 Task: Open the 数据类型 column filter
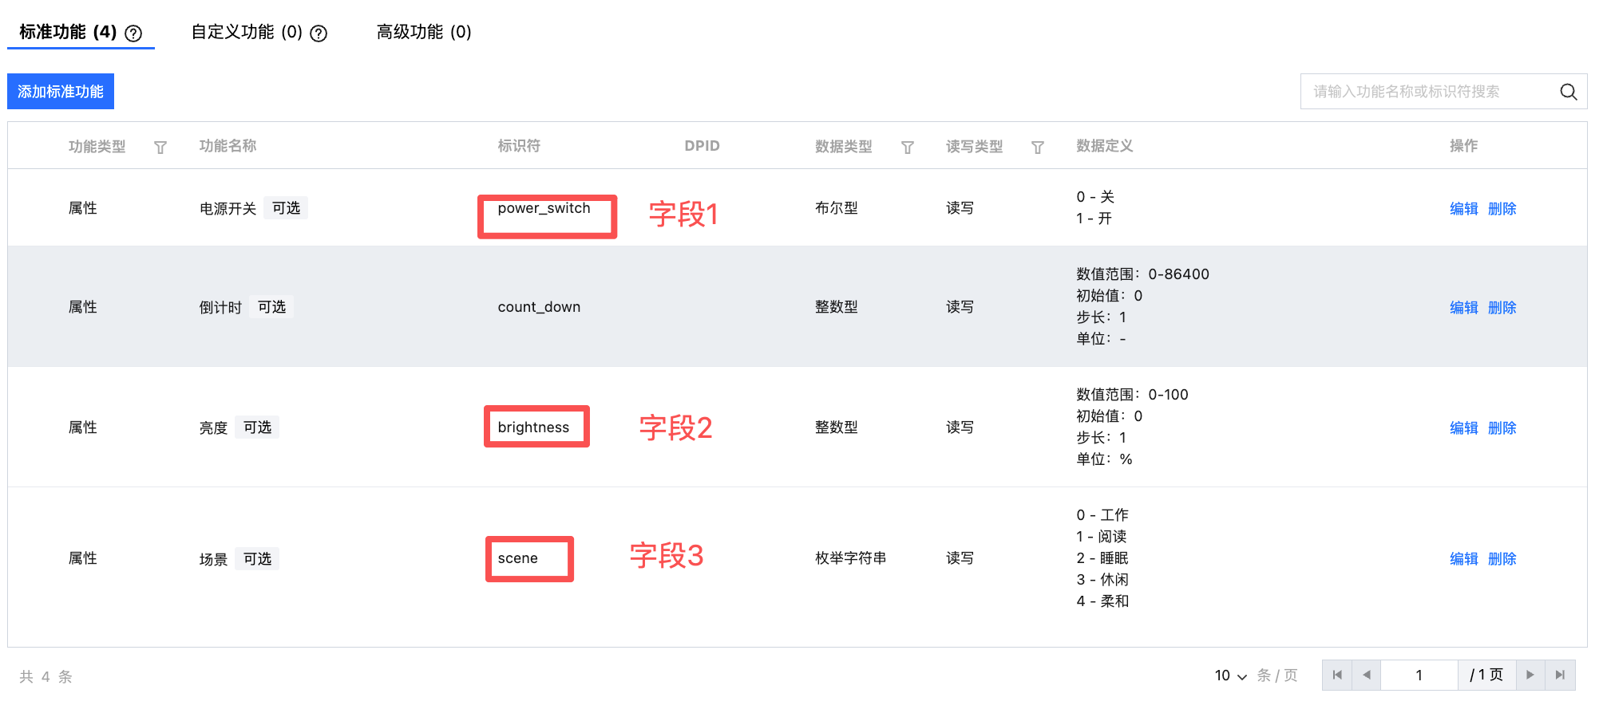pos(908,148)
